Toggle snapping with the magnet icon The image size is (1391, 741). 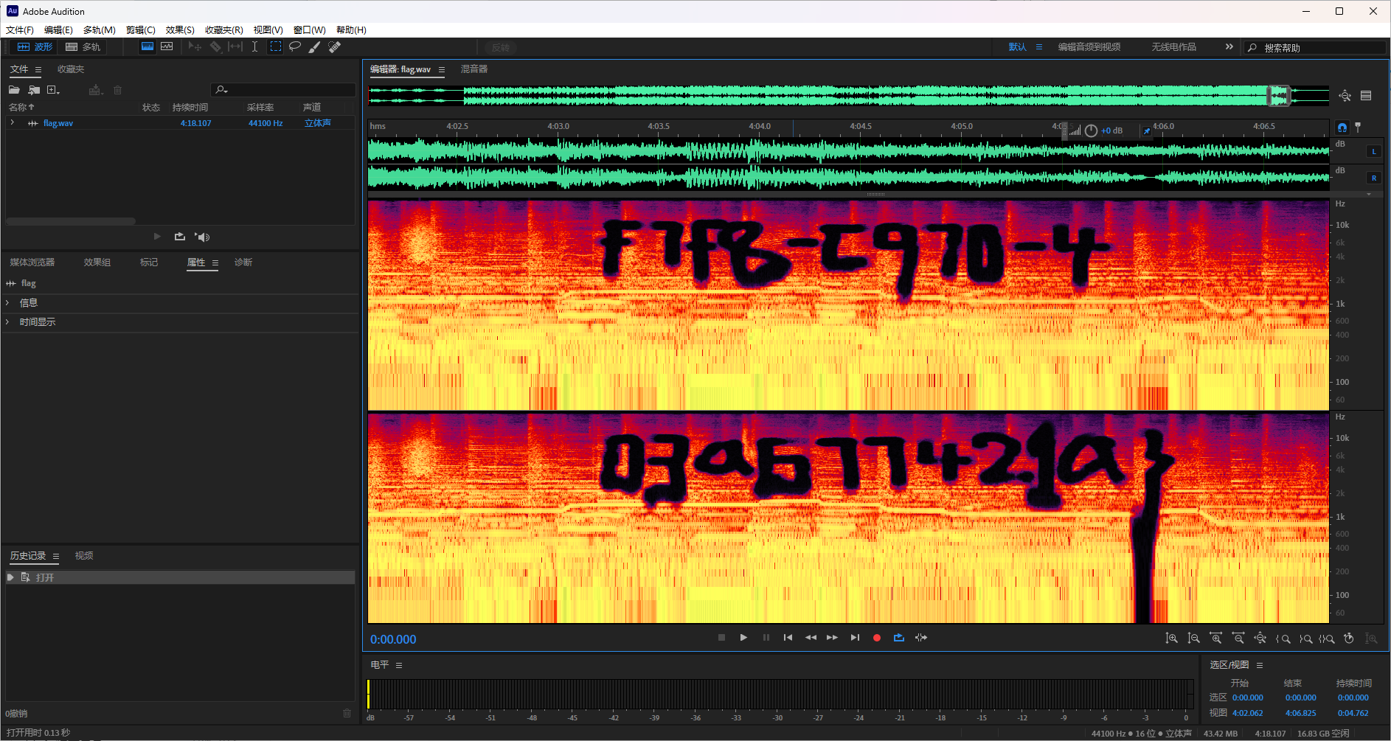pos(1342,128)
